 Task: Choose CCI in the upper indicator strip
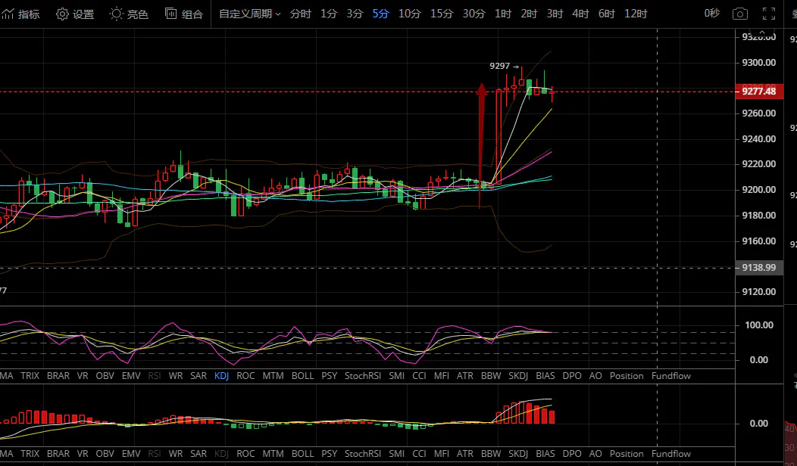pyautogui.click(x=420, y=376)
